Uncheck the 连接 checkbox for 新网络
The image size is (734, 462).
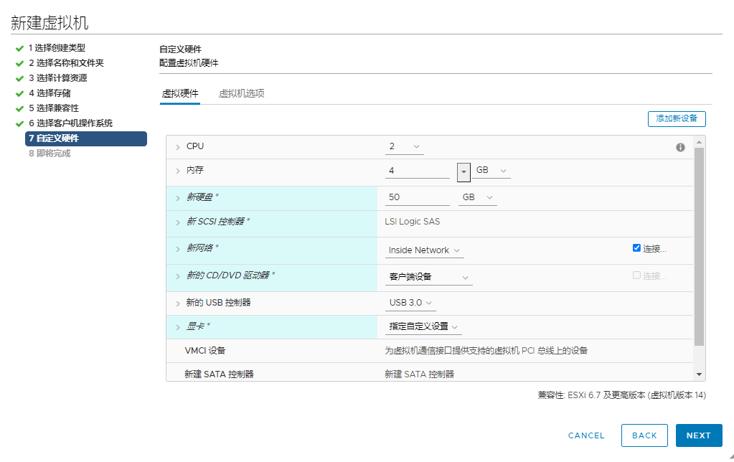click(x=636, y=247)
